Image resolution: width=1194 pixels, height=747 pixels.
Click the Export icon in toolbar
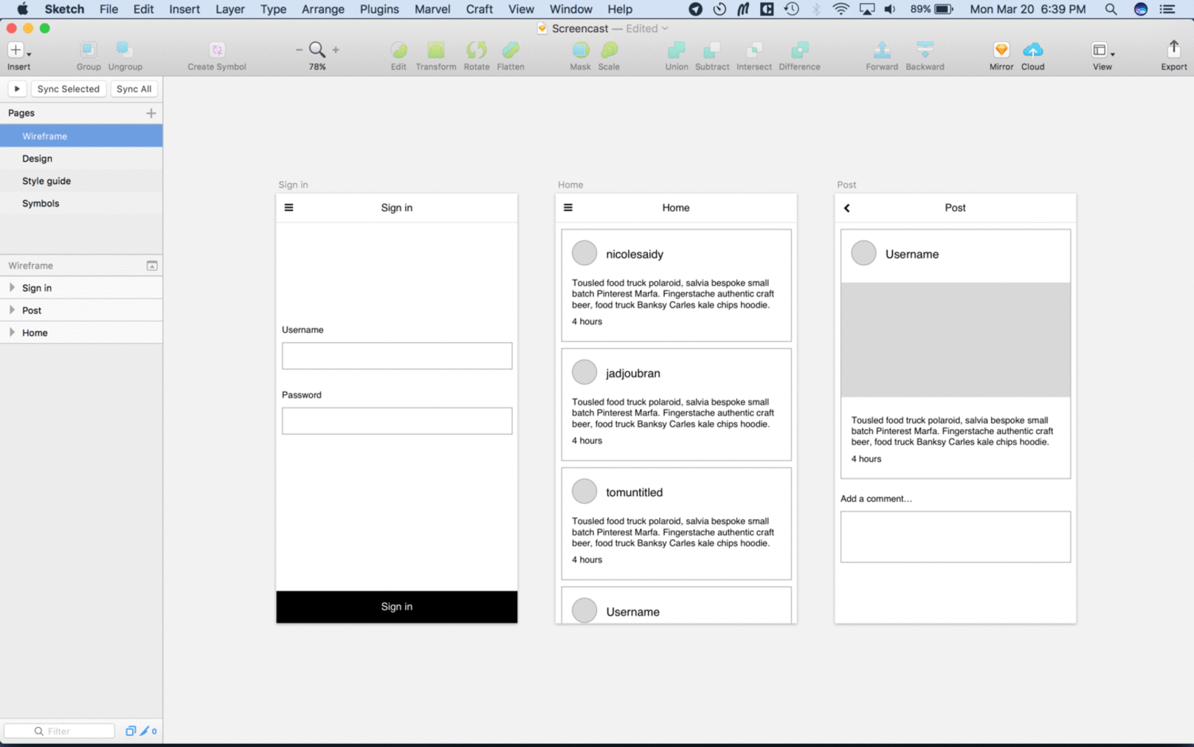1173,50
